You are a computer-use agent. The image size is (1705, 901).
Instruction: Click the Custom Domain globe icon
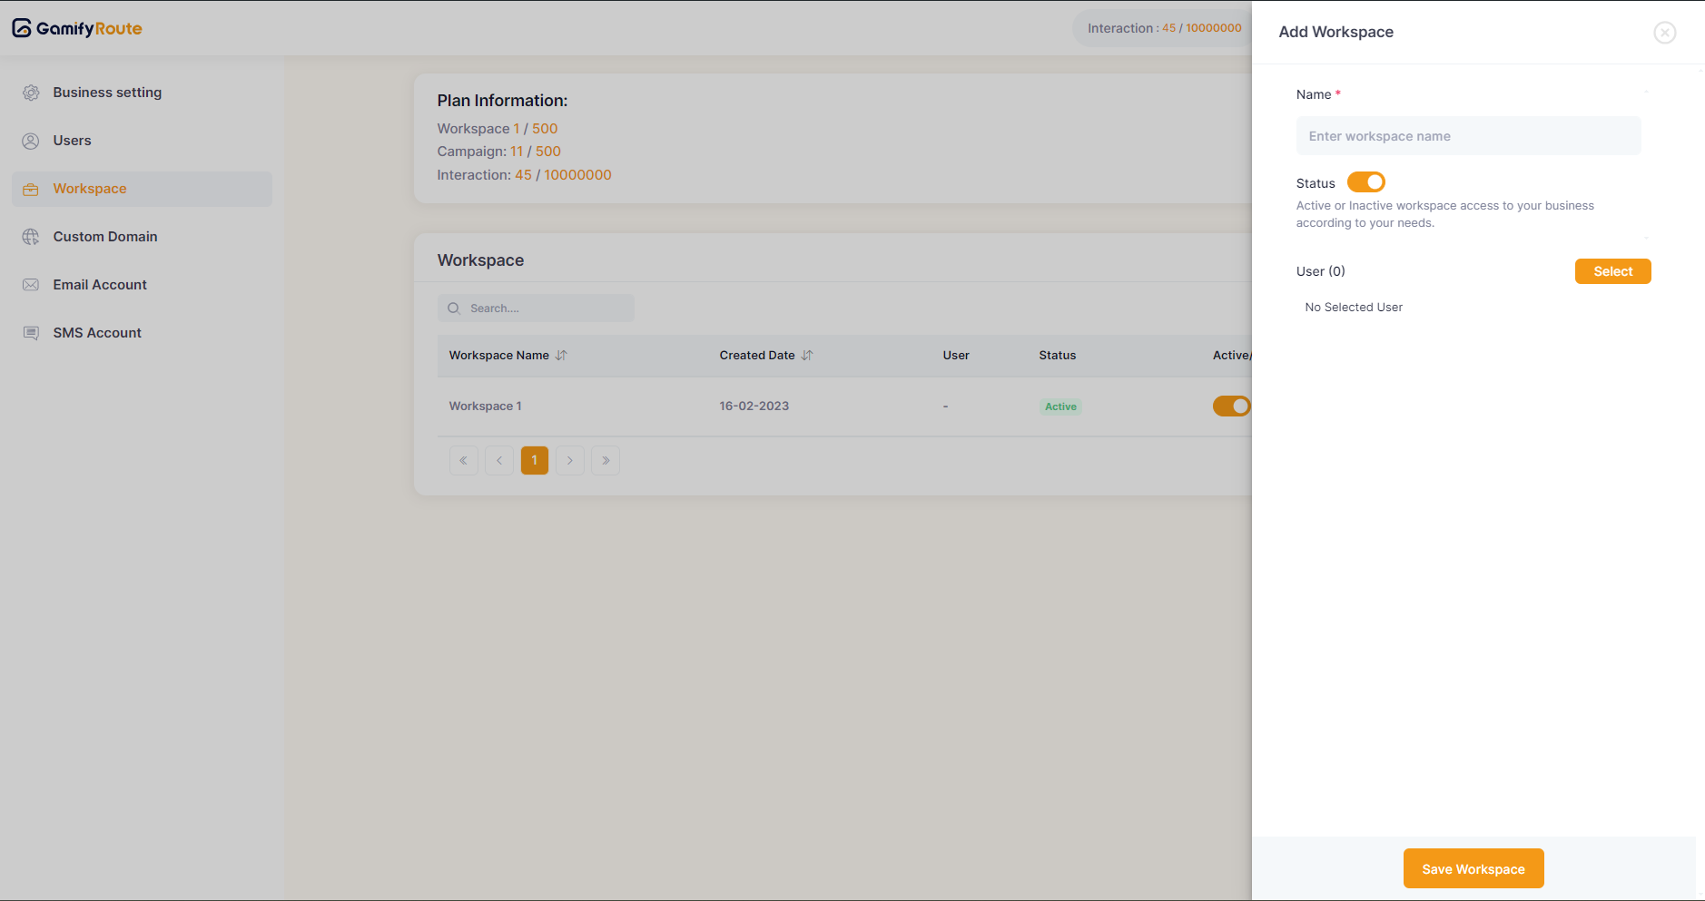(x=31, y=237)
